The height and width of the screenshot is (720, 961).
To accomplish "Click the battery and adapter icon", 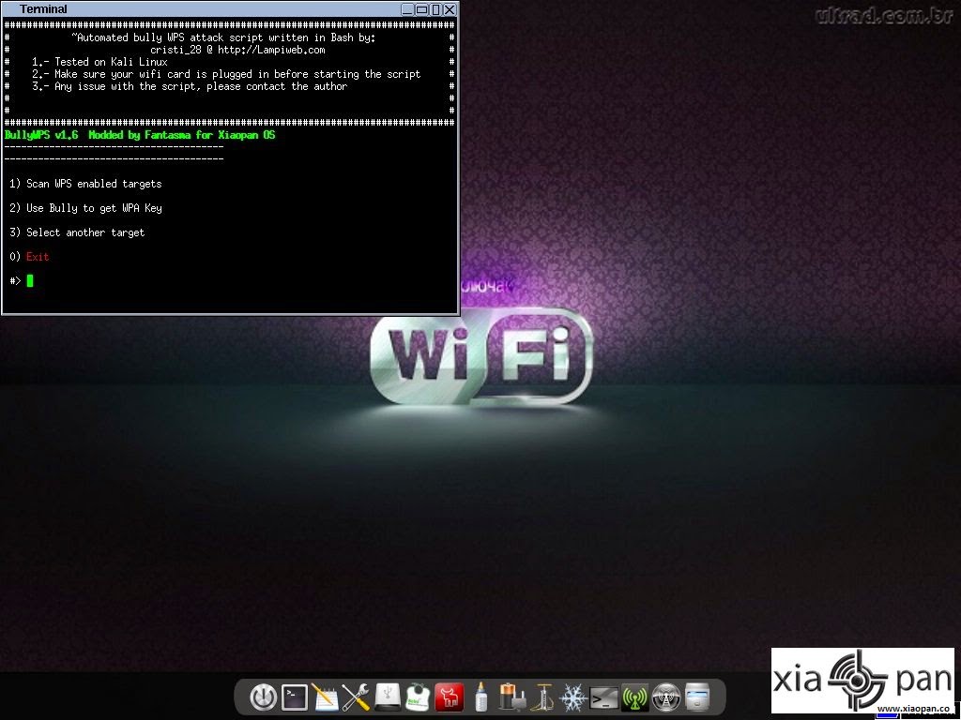I will point(511,697).
